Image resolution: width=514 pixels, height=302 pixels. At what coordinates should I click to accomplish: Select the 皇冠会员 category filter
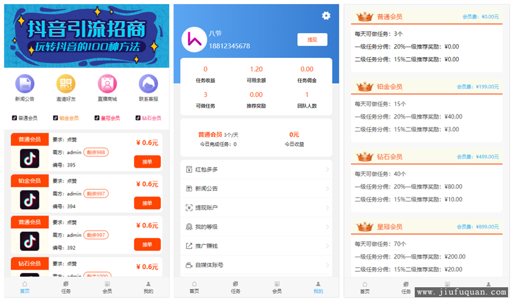[107, 118]
